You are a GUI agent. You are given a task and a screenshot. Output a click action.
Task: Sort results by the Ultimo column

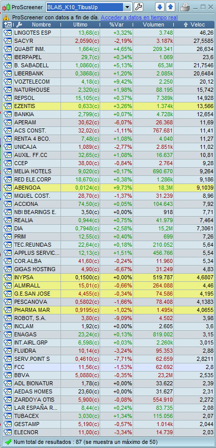click(x=80, y=25)
